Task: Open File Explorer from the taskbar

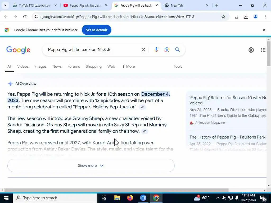Action: coord(117,198)
